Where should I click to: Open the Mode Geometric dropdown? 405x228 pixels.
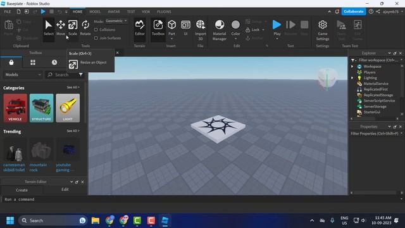coord(116,21)
